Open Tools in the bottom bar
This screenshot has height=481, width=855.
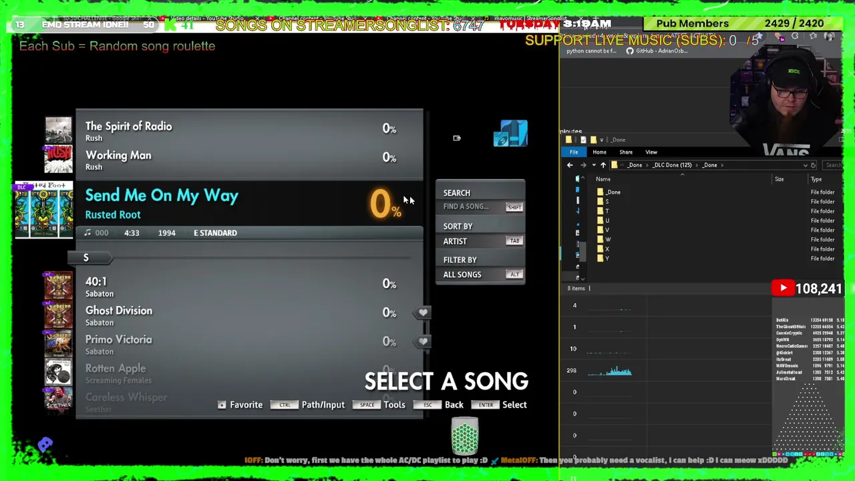[394, 405]
